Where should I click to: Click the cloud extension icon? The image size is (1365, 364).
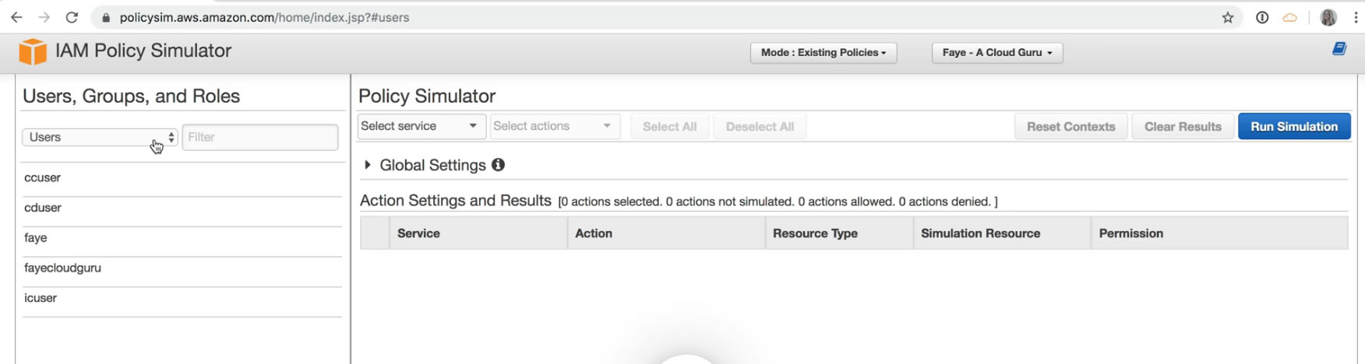pyautogui.click(x=1290, y=17)
